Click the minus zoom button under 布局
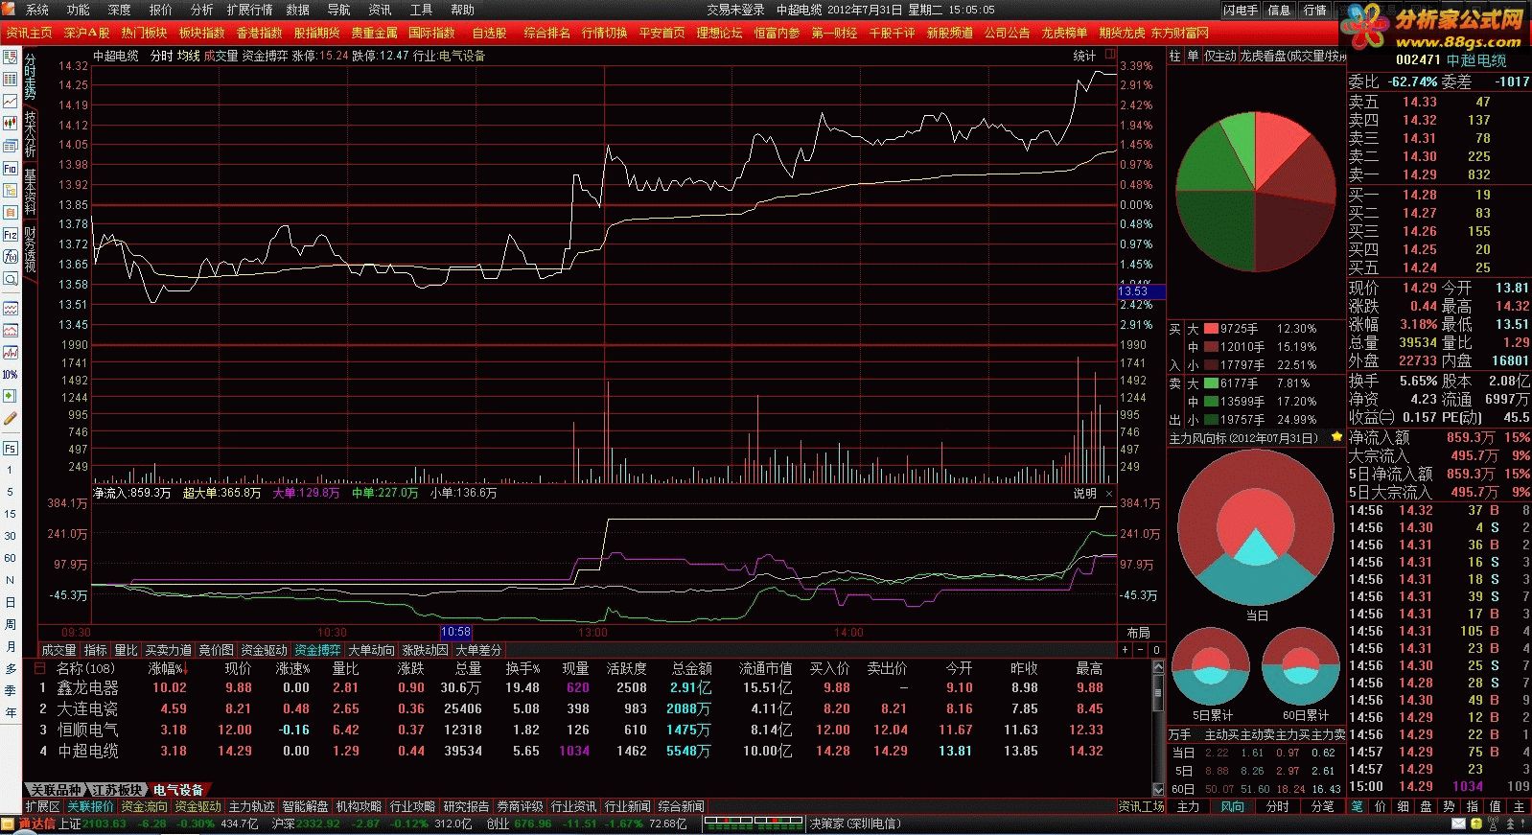Screen dimensions: 1532x835 pyautogui.click(x=1142, y=650)
